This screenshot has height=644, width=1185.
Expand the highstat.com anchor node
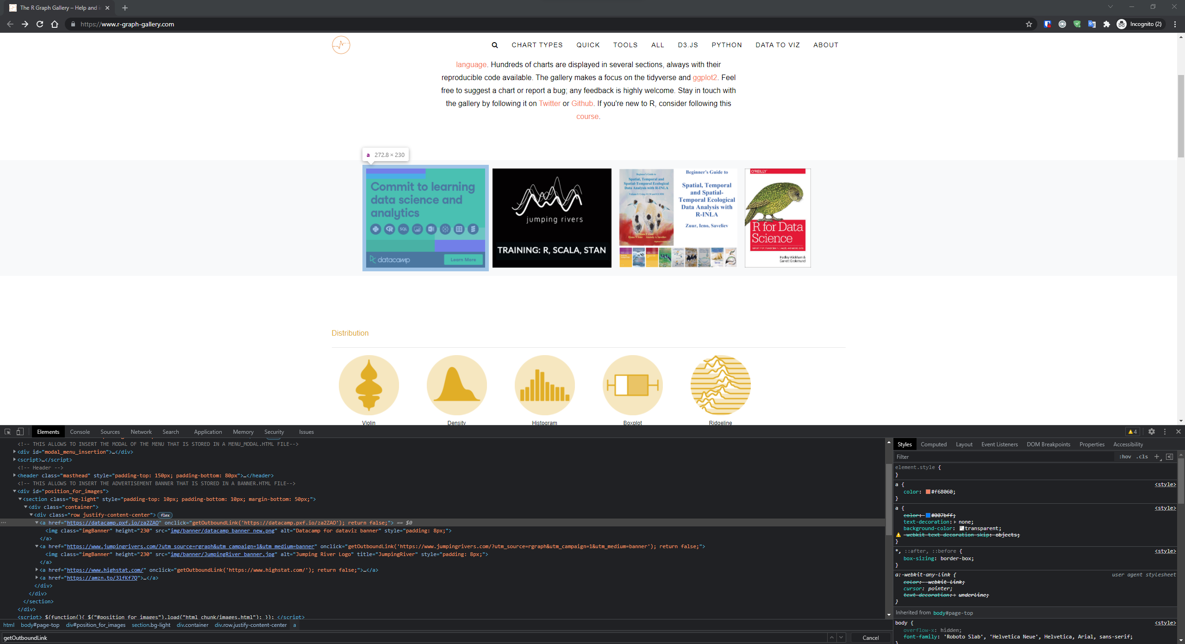(37, 570)
